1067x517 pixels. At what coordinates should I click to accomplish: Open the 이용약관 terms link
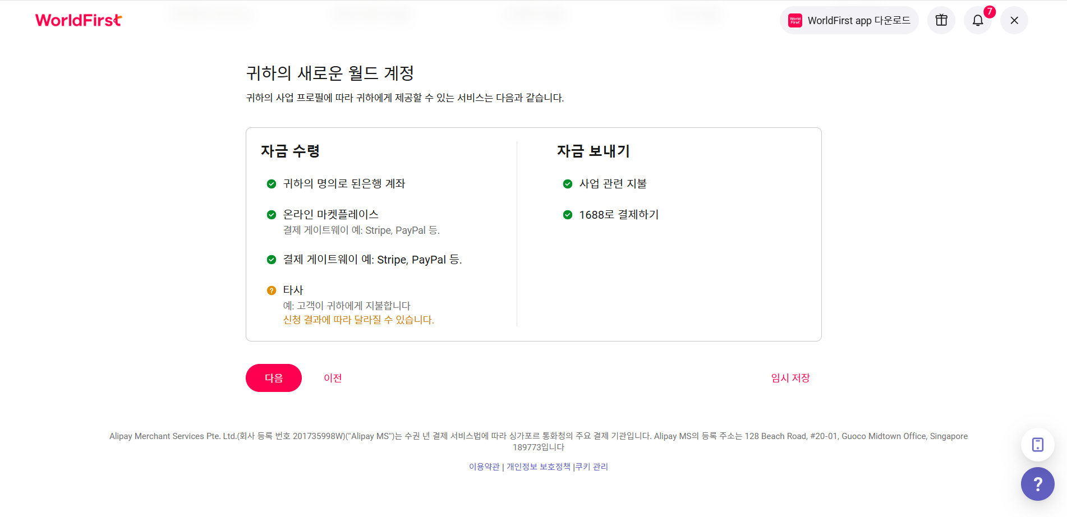pyautogui.click(x=484, y=467)
